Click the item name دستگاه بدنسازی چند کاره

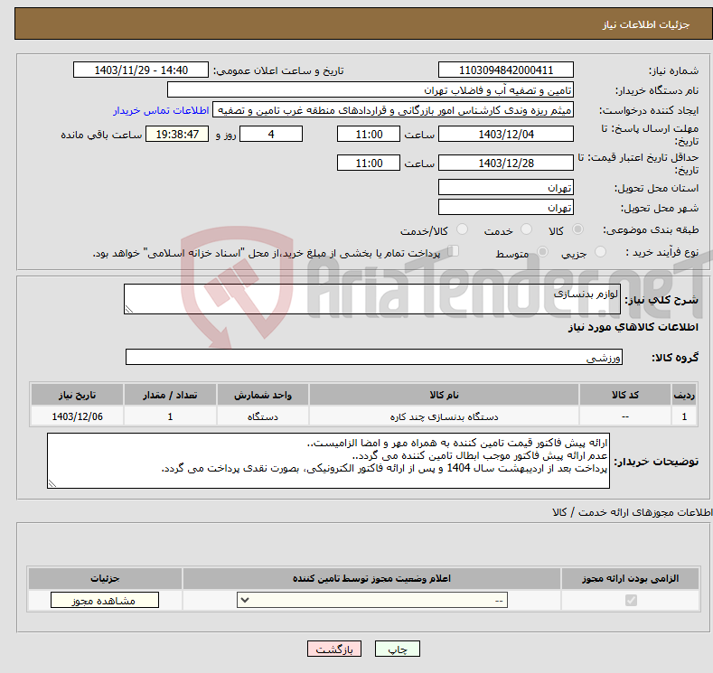444,416
